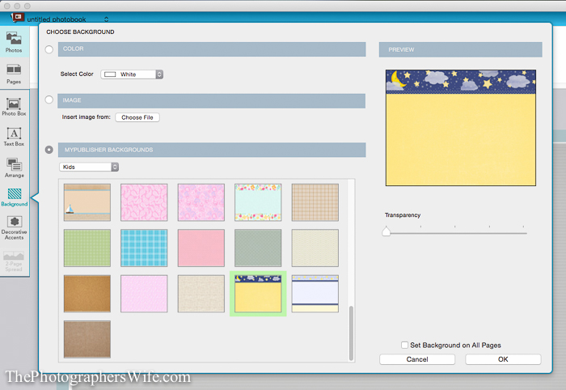
Task: Click the Cancel button
Action: (417, 359)
